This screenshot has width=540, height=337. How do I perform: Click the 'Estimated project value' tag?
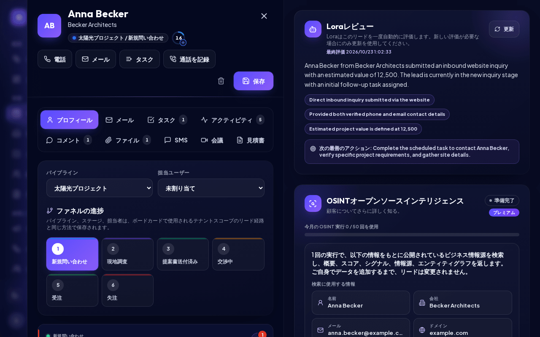pyautogui.click(x=363, y=129)
